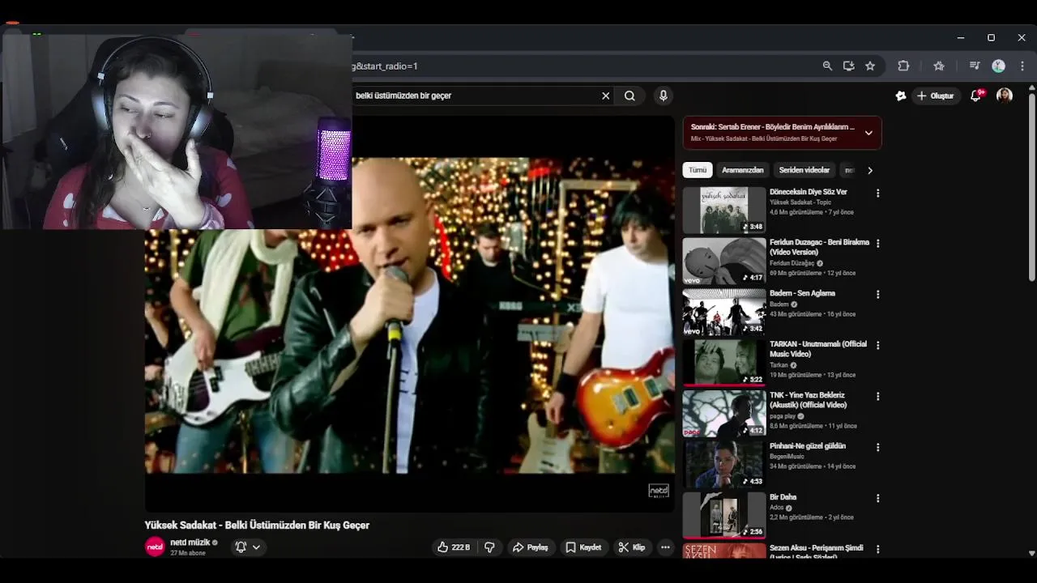Show more filter chips with right arrow
1037x583 pixels.
tap(870, 170)
